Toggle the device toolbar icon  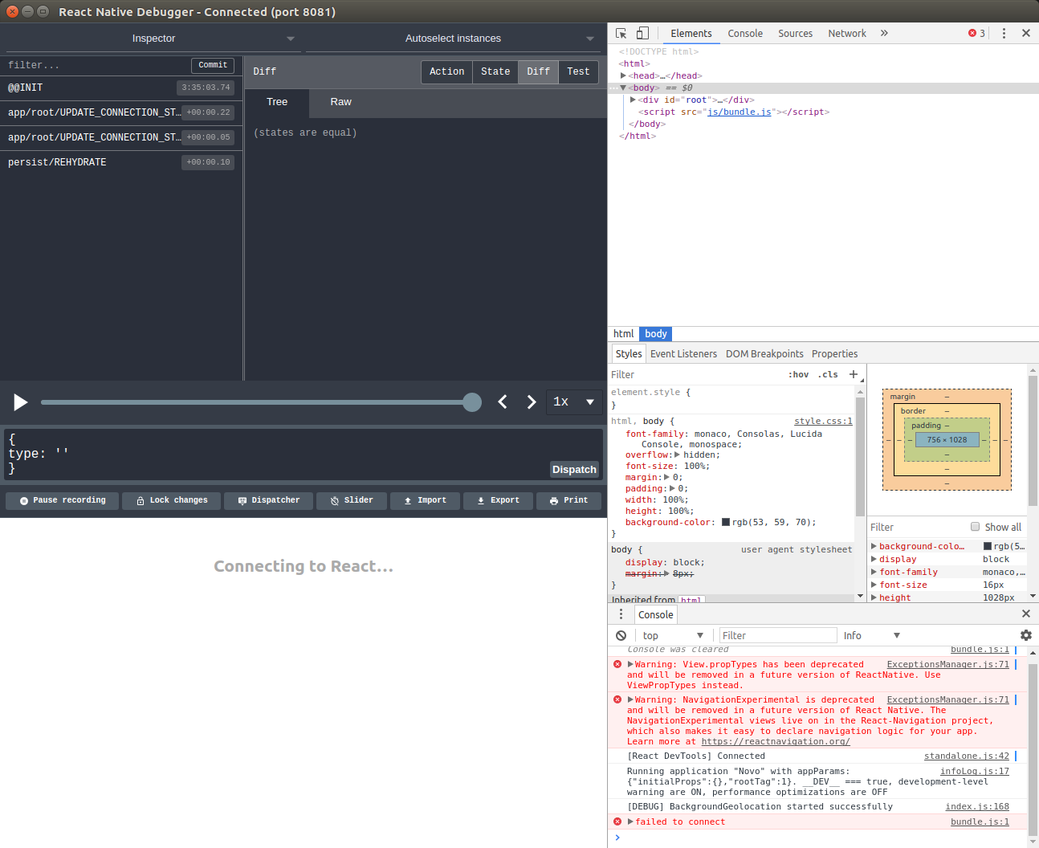(642, 33)
